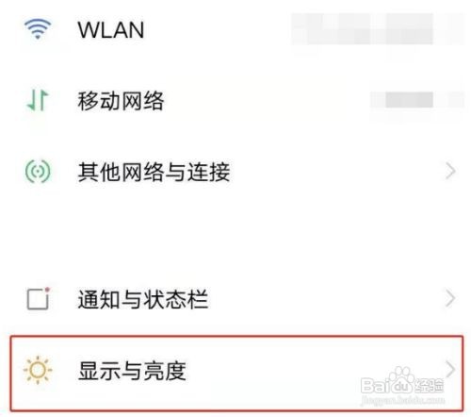Click the Baidu paw print logo
This screenshot has width=471, height=417.
pyautogui.click(x=399, y=380)
